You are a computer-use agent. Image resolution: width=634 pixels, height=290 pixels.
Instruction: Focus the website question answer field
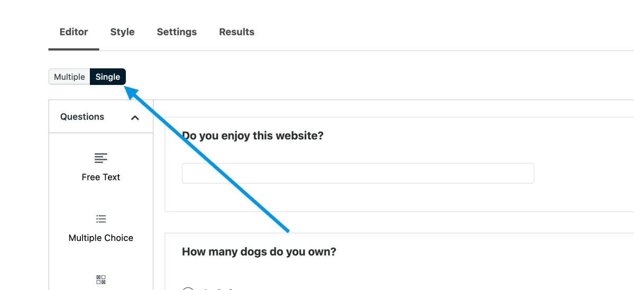point(357,173)
